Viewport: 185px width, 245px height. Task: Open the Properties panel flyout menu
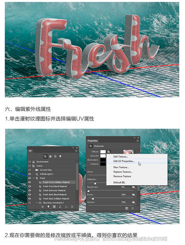tap(138, 141)
